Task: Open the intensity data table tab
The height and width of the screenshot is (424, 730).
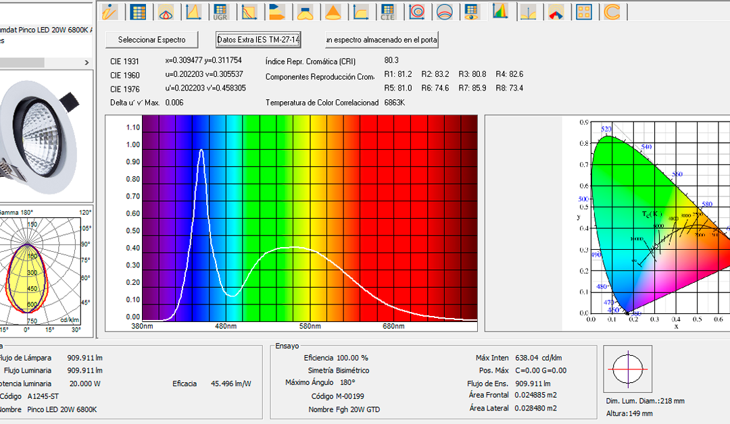Action: pos(138,11)
